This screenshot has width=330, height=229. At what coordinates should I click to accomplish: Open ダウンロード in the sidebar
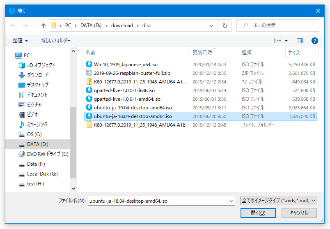34,75
